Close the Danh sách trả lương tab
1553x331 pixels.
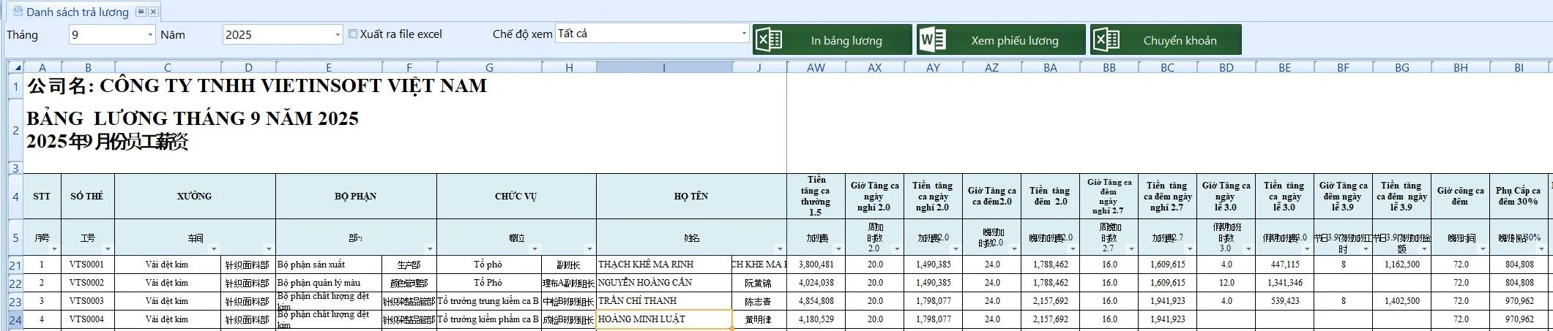pos(153,12)
